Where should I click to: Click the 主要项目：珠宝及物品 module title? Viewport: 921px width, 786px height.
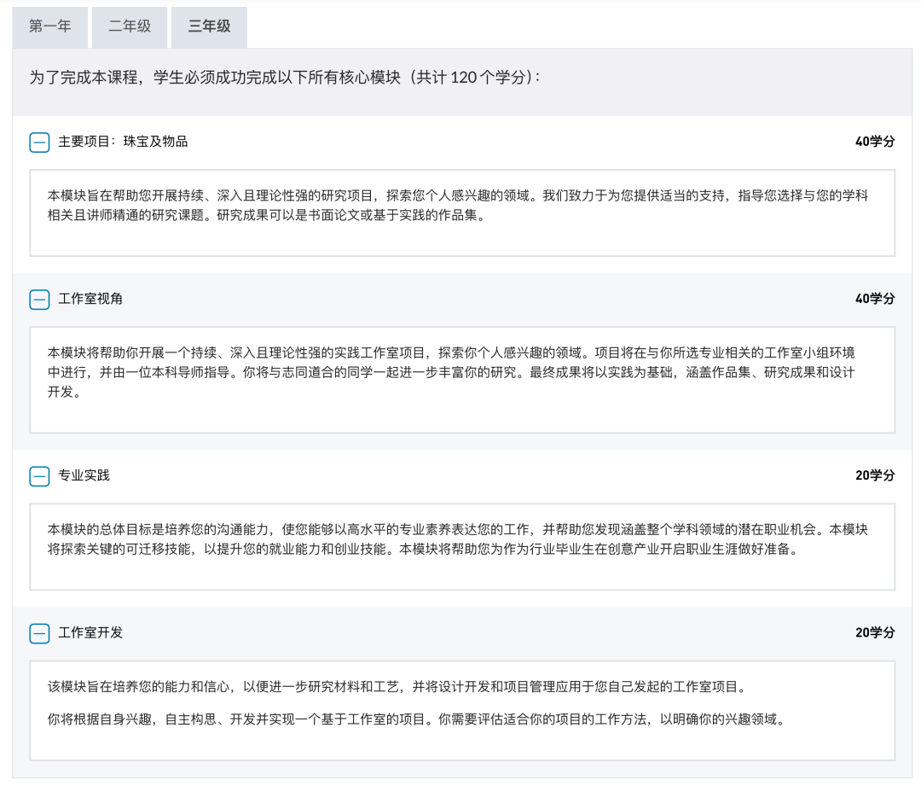(x=123, y=142)
